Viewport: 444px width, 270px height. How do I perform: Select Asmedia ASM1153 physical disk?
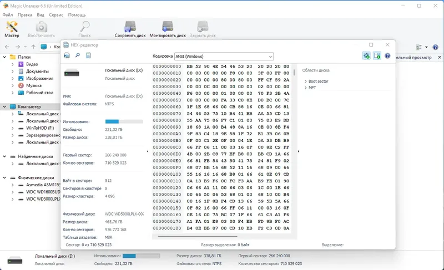(x=43, y=185)
